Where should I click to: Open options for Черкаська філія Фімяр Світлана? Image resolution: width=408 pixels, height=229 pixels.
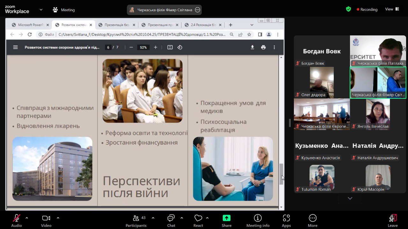tap(197, 10)
